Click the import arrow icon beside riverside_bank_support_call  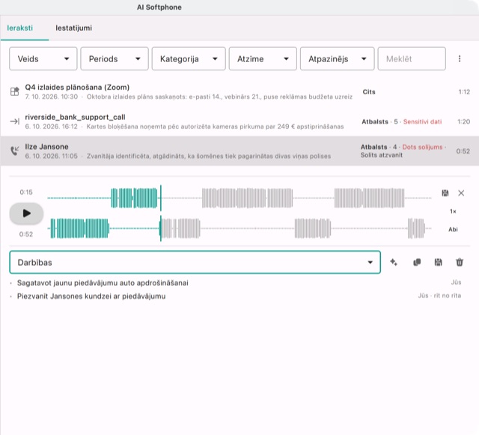[x=15, y=122]
